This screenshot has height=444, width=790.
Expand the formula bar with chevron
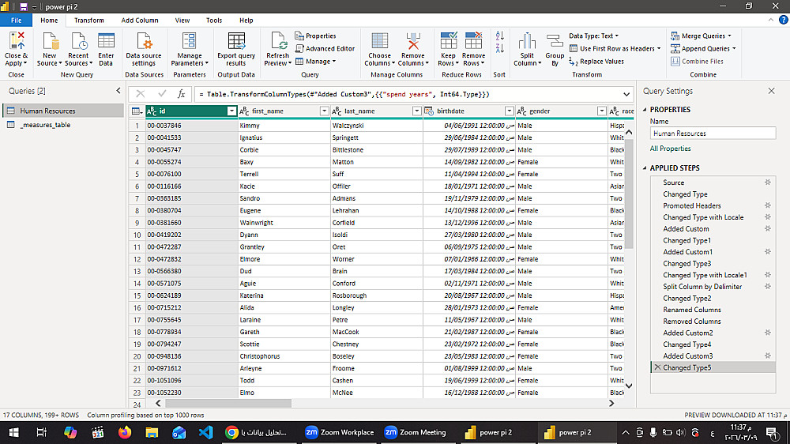(626, 94)
